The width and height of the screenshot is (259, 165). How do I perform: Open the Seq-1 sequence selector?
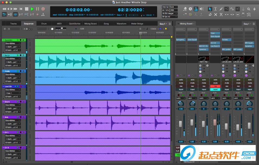tap(163, 24)
